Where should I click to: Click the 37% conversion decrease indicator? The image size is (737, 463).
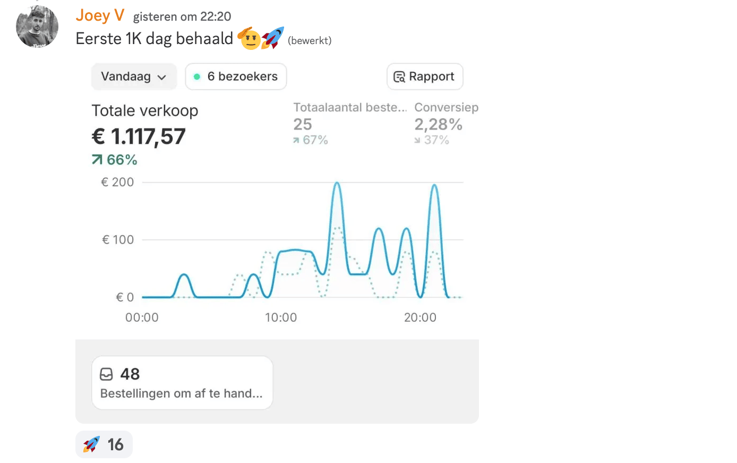432,140
